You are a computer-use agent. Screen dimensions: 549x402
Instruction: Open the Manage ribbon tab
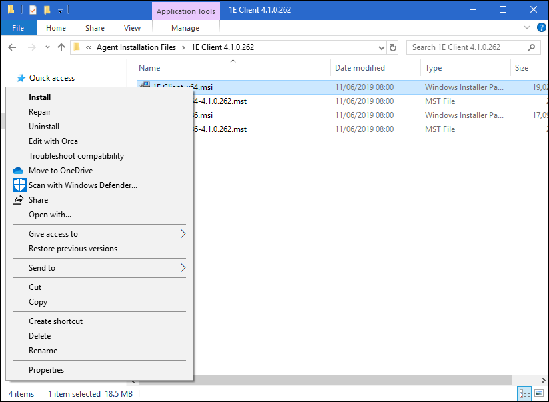click(185, 28)
